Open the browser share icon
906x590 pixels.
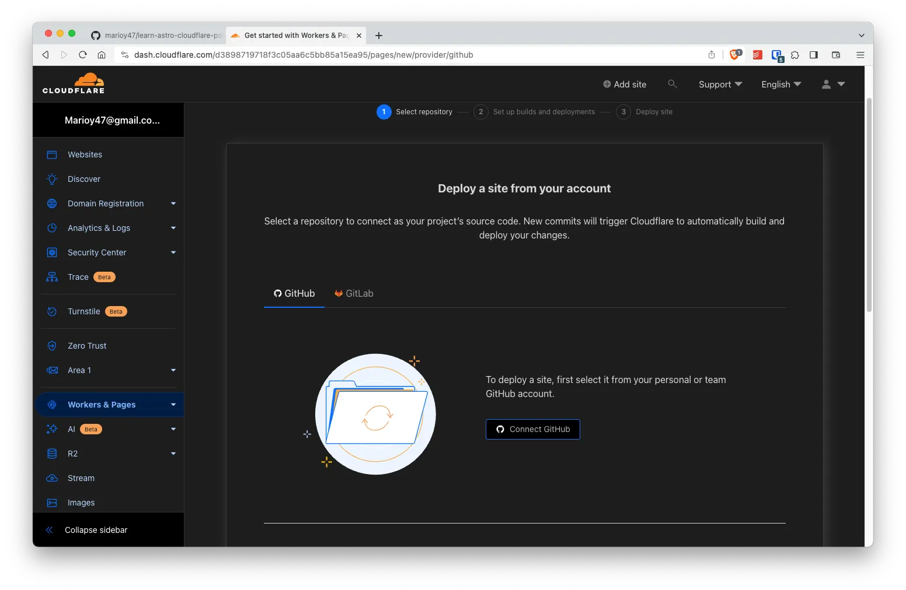click(x=712, y=55)
